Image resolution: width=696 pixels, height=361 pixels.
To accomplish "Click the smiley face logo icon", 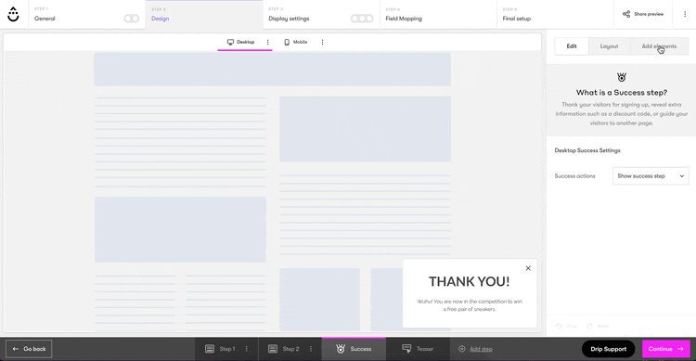I will pos(13,14).
